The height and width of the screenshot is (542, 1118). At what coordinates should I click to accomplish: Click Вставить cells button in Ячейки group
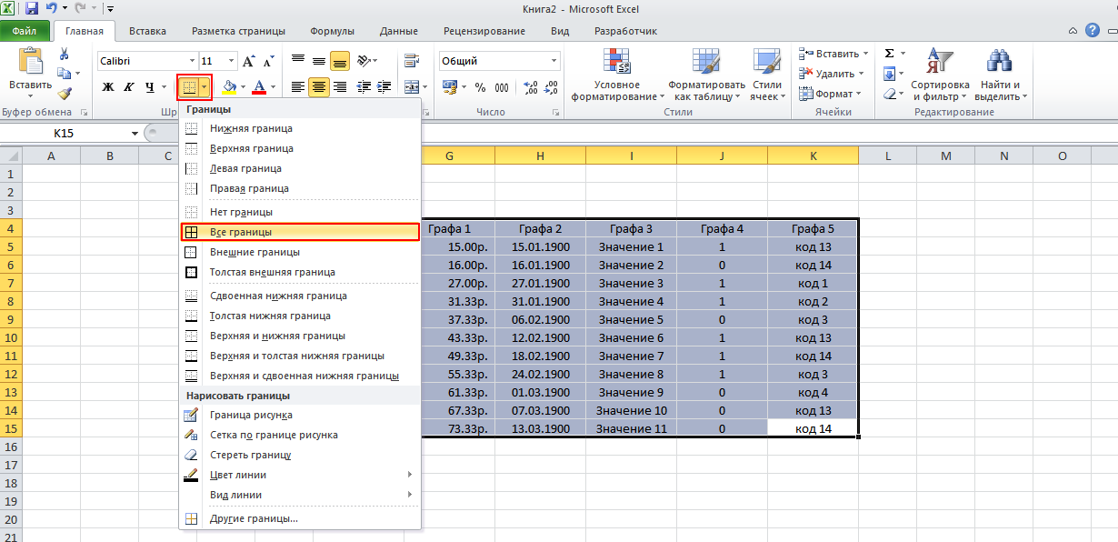(x=834, y=54)
